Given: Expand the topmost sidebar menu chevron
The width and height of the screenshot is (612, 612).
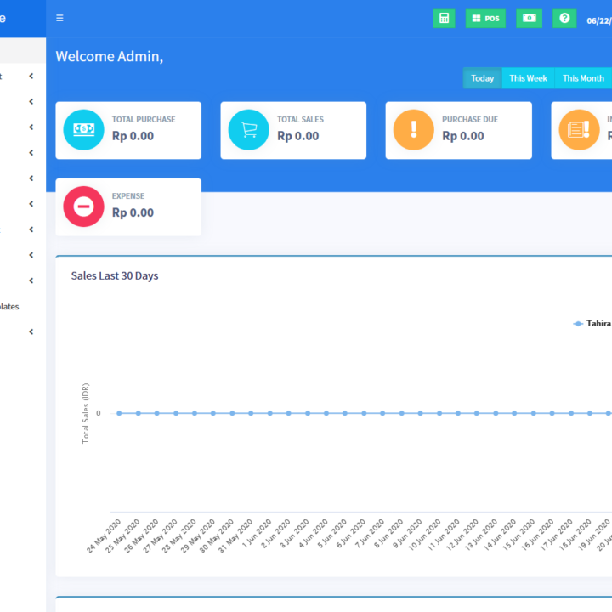Looking at the screenshot, I should (31, 76).
